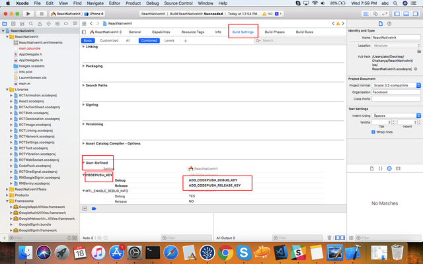Open the Project navigator folder icon

point(5,24)
